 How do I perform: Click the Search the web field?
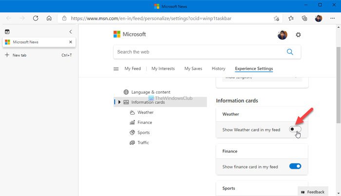coord(197,52)
